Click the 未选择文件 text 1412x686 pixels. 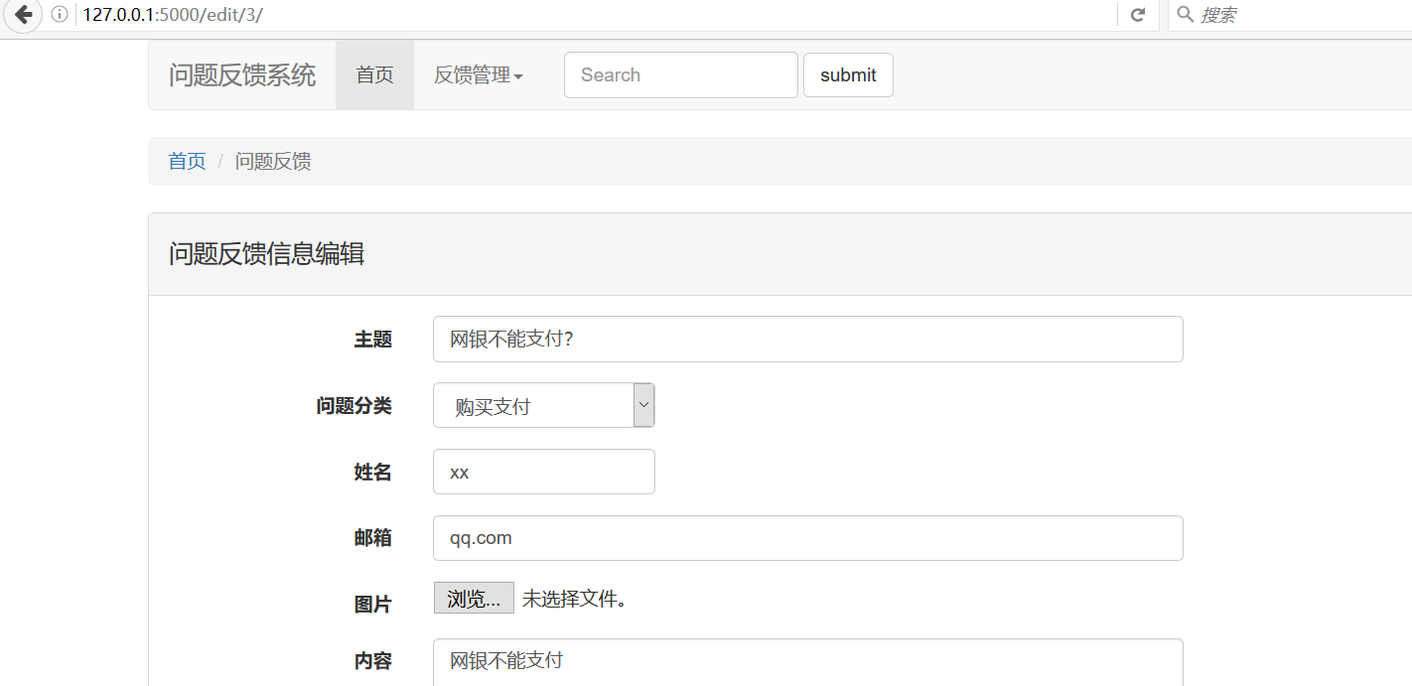574,599
